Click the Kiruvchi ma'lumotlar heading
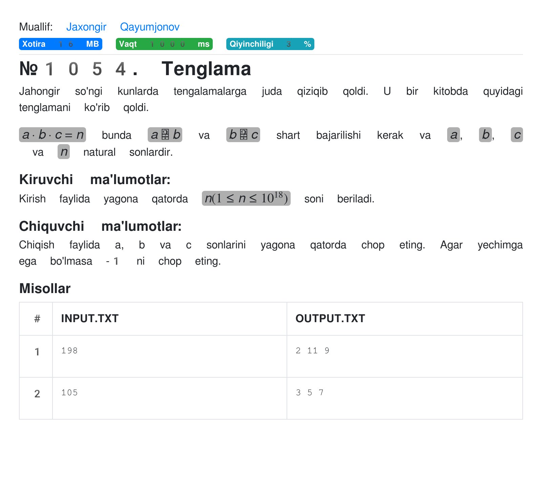 coord(95,179)
